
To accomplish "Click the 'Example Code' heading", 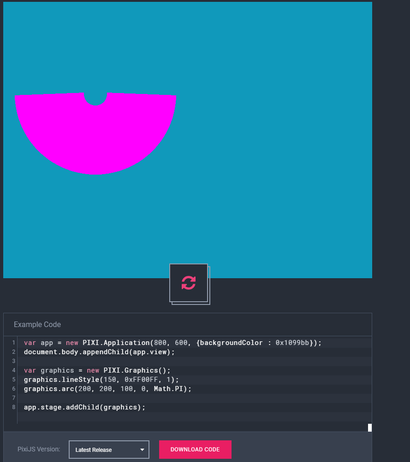I will pyautogui.click(x=37, y=324).
